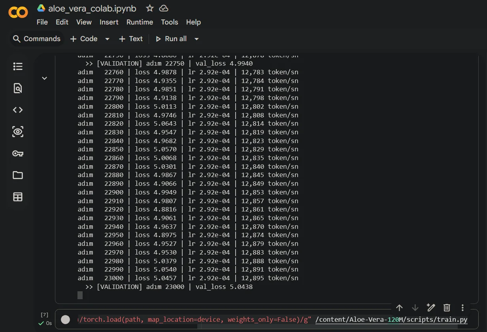The height and width of the screenshot is (332, 487).
Task: Expand the Run all dropdown arrow
Action: click(196, 39)
